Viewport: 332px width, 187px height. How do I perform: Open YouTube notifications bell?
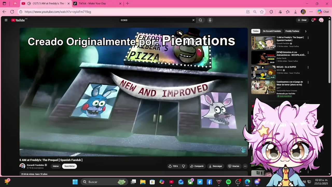pos(313,20)
